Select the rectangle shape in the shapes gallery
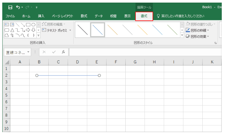The width and height of the screenshot is (225, 135). coord(28,25)
